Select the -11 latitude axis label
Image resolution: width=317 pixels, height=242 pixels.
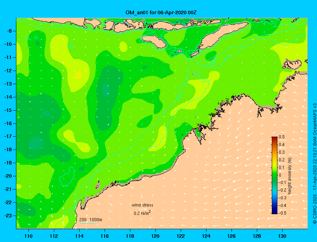pos(8,57)
